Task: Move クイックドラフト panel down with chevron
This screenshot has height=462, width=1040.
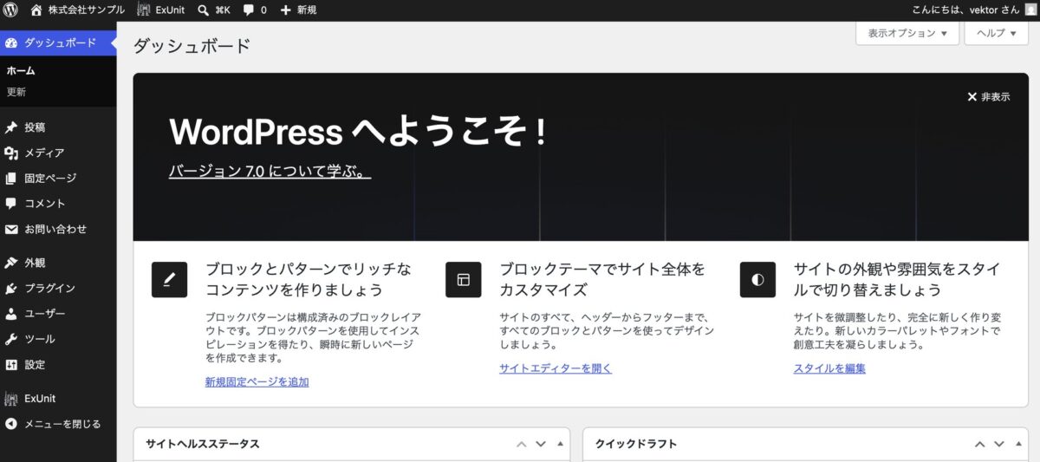Action: (x=999, y=444)
